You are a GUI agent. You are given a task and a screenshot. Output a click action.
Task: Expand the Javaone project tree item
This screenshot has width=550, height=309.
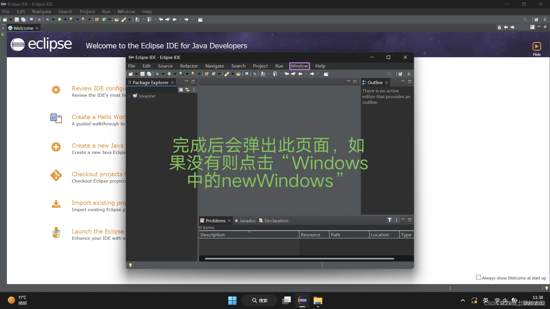pos(131,96)
